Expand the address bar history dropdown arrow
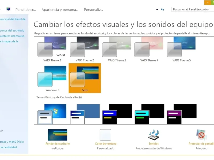Image resolution: width=214 pixels, height=160 pixels. [x=157, y=10]
